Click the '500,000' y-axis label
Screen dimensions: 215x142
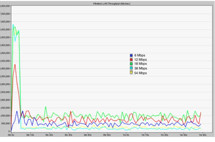pos(5,124)
